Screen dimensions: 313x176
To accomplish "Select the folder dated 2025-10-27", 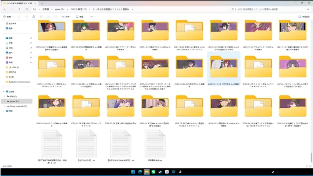I will coord(155,35).
